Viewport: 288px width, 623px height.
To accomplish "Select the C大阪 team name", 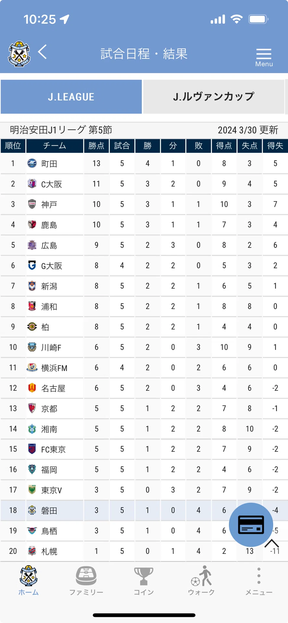I will click(52, 184).
